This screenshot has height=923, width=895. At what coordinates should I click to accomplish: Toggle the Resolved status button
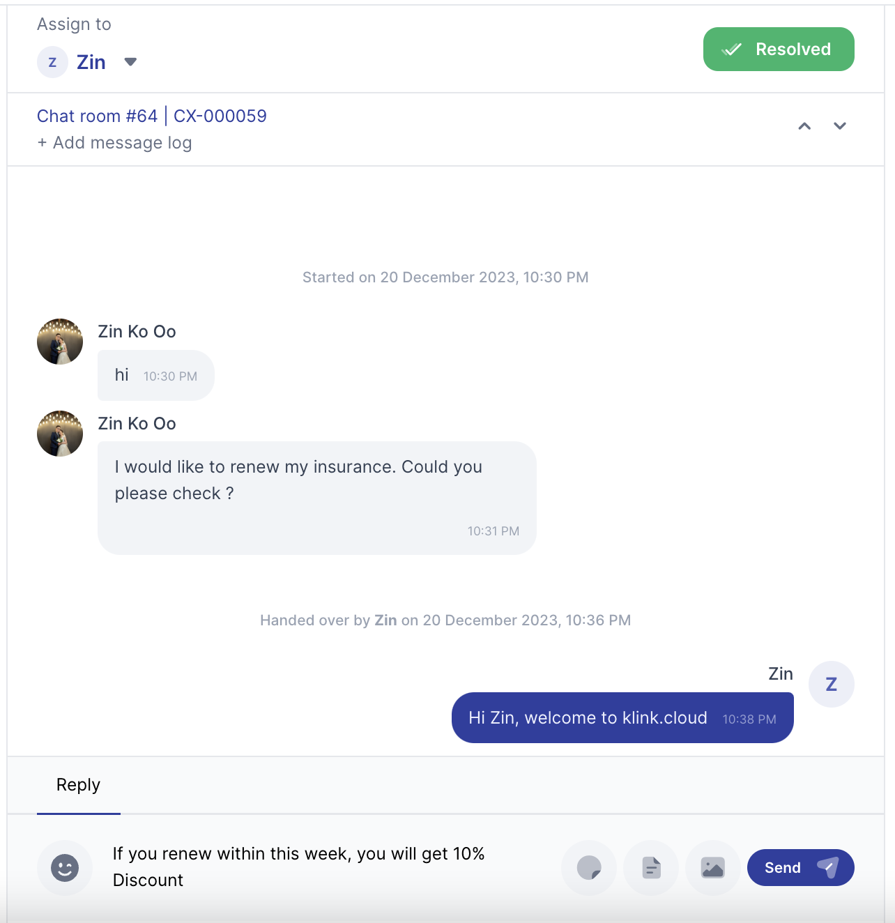click(x=779, y=49)
